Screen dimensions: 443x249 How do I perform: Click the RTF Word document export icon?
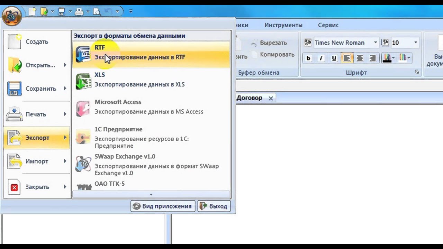tap(83, 54)
